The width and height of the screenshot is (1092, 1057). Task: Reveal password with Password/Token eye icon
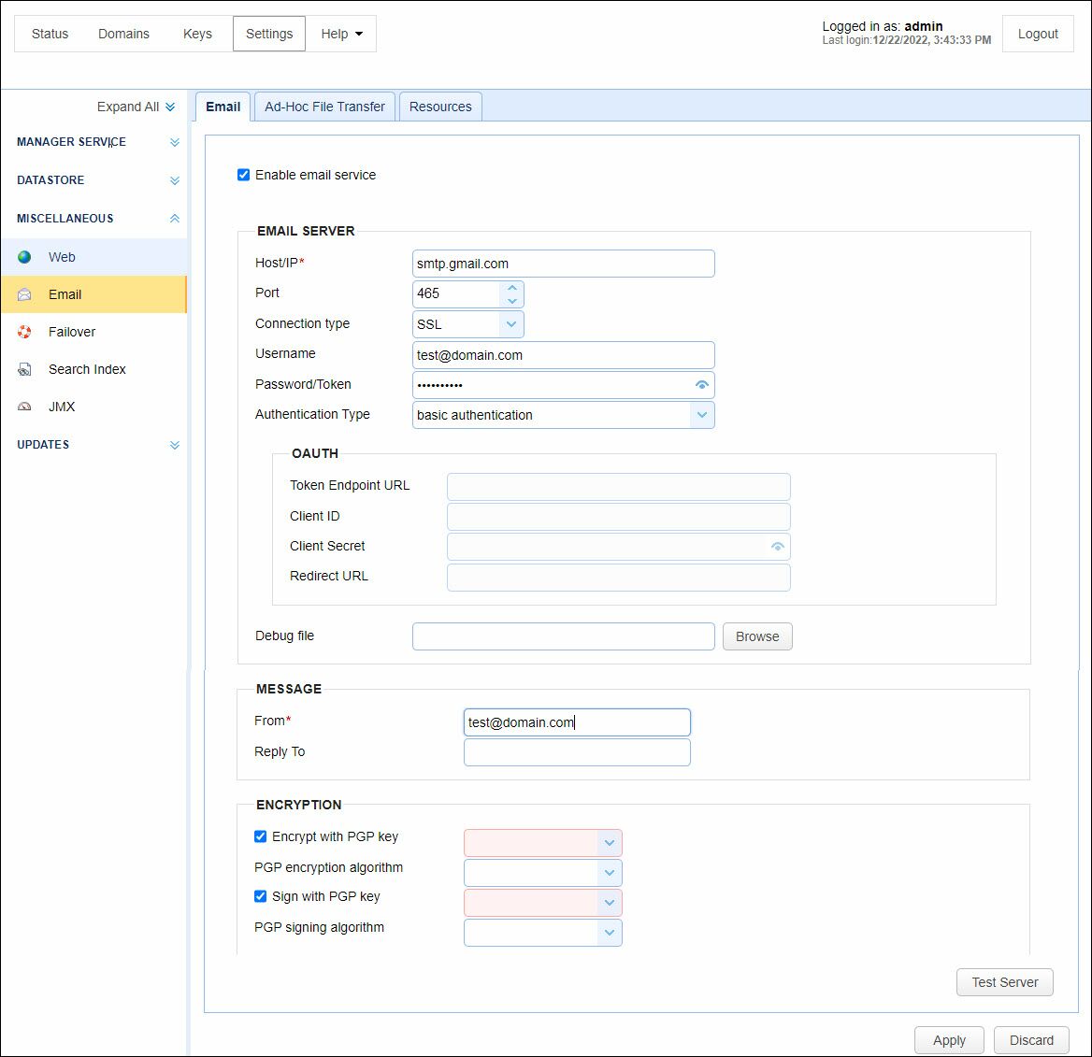pos(702,385)
